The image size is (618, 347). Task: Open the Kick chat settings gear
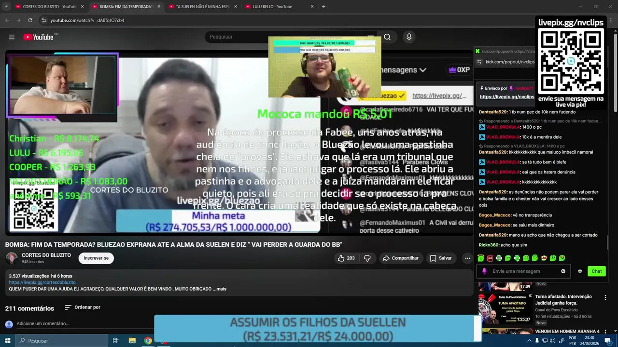point(580,271)
